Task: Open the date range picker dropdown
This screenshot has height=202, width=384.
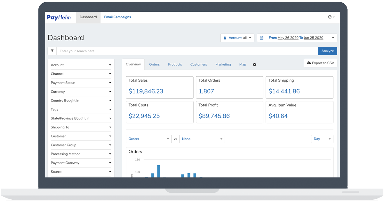Action: coord(297,38)
